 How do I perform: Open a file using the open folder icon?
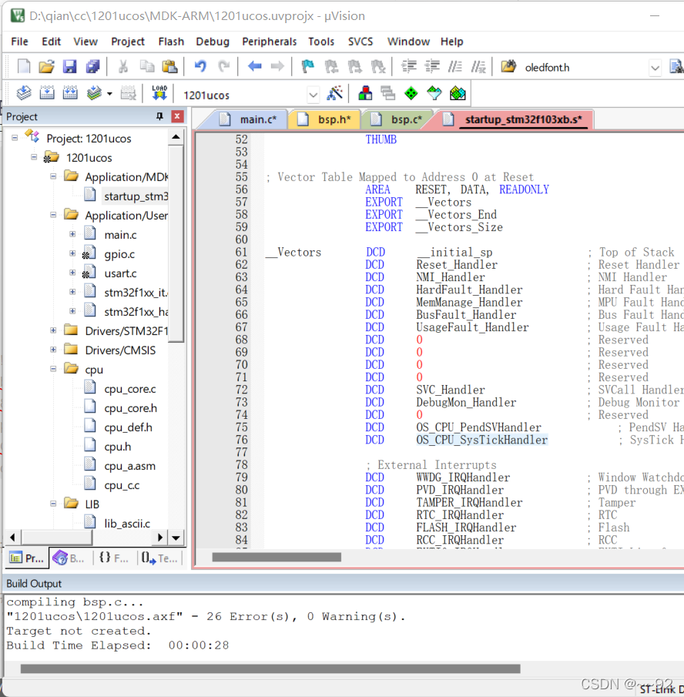[x=47, y=67]
